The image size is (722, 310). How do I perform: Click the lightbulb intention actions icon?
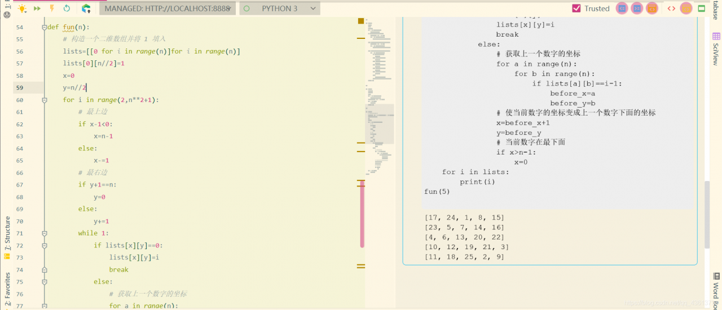click(x=22, y=8)
